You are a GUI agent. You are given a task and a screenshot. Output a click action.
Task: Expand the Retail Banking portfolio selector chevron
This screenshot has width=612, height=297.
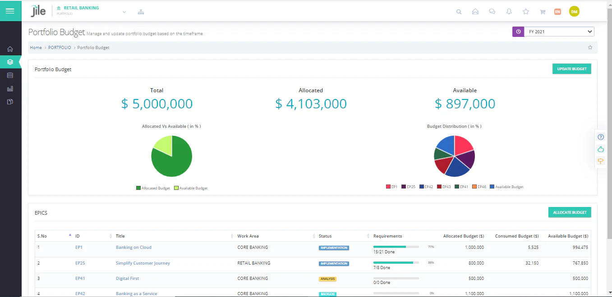pos(124,13)
